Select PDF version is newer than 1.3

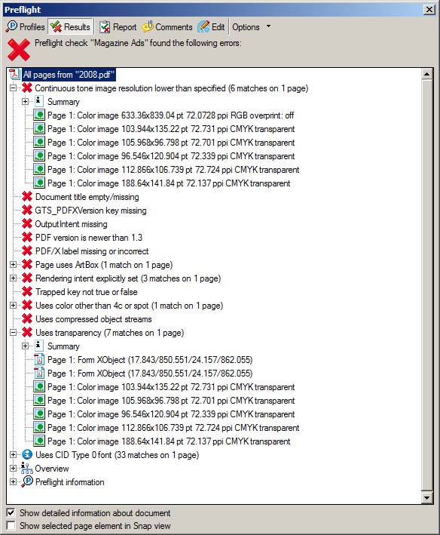pos(89,238)
